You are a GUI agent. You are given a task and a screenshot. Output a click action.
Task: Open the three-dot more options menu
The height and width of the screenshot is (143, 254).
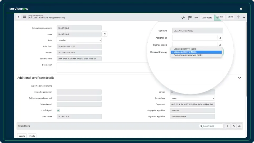point(196,17)
